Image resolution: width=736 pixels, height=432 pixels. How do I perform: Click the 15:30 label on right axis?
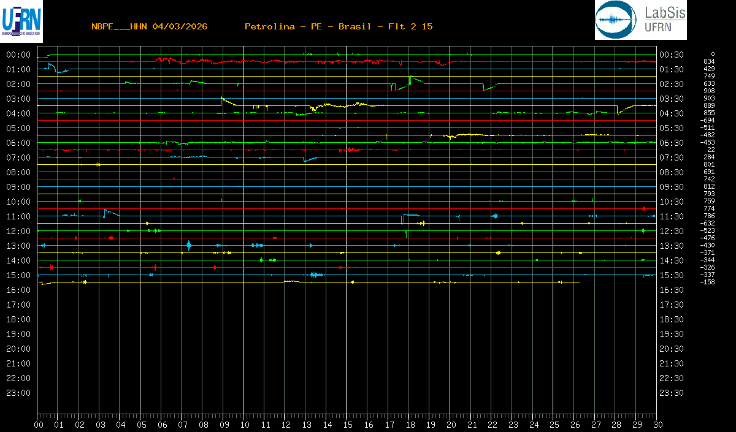(x=672, y=275)
